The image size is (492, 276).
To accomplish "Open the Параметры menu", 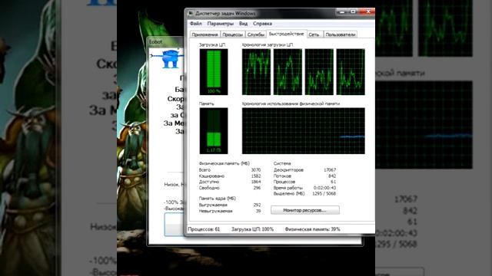I will [221, 24].
